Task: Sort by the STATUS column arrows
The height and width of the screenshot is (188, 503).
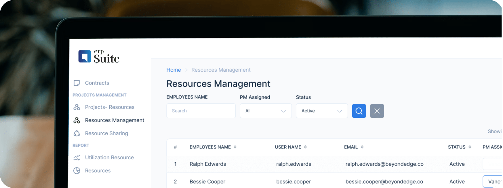Action: (470, 147)
